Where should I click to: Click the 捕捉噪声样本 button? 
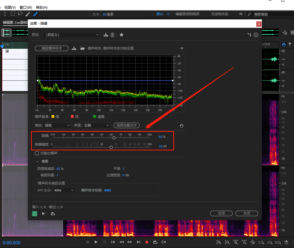click(52, 48)
